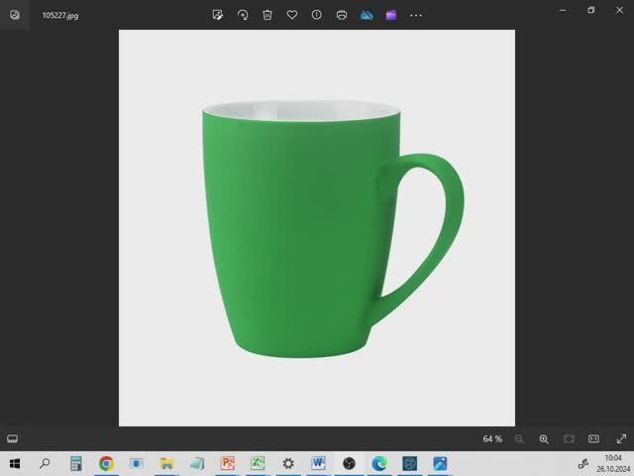The image size is (634, 476).
Task: Click the 64 % zoom level value
Action: (492, 438)
